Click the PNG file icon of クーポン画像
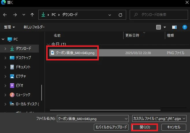190x133 pixels. click(53, 53)
